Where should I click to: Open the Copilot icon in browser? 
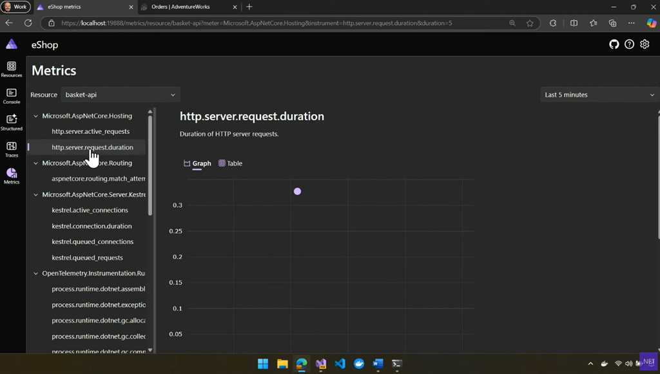(x=651, y=23)
